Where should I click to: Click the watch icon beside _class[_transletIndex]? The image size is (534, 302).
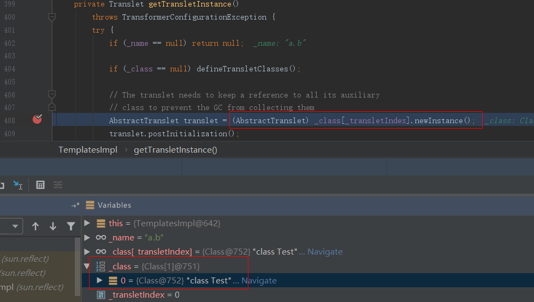[x=101, y=252]
